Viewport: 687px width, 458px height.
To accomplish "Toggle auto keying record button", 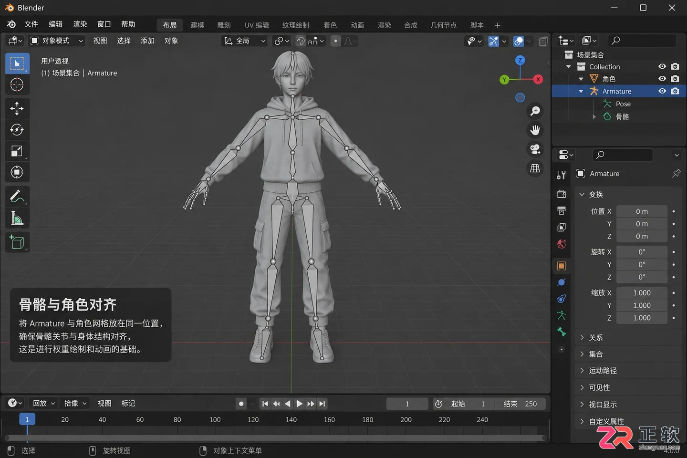I will tap(241, 404).
